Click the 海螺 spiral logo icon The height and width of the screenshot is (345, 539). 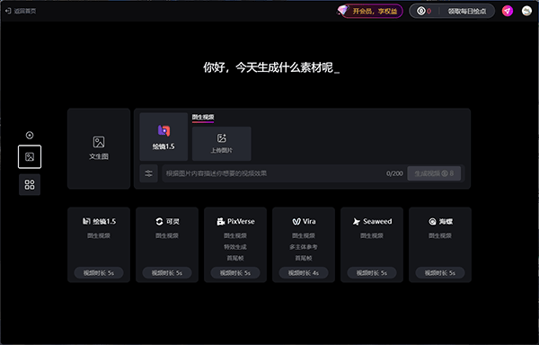[432, 222]
